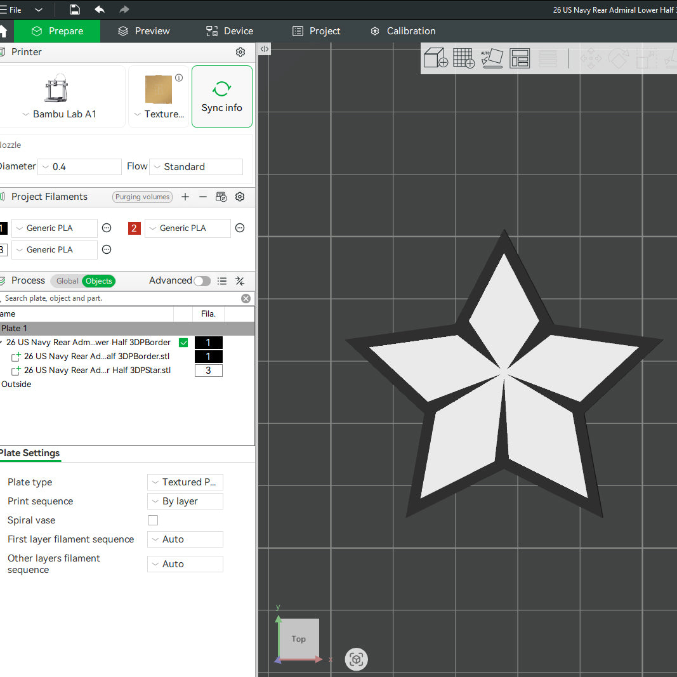677x677 pixels.
Task: Click the Add cube primitive icon
Action: tap(436, 58)
